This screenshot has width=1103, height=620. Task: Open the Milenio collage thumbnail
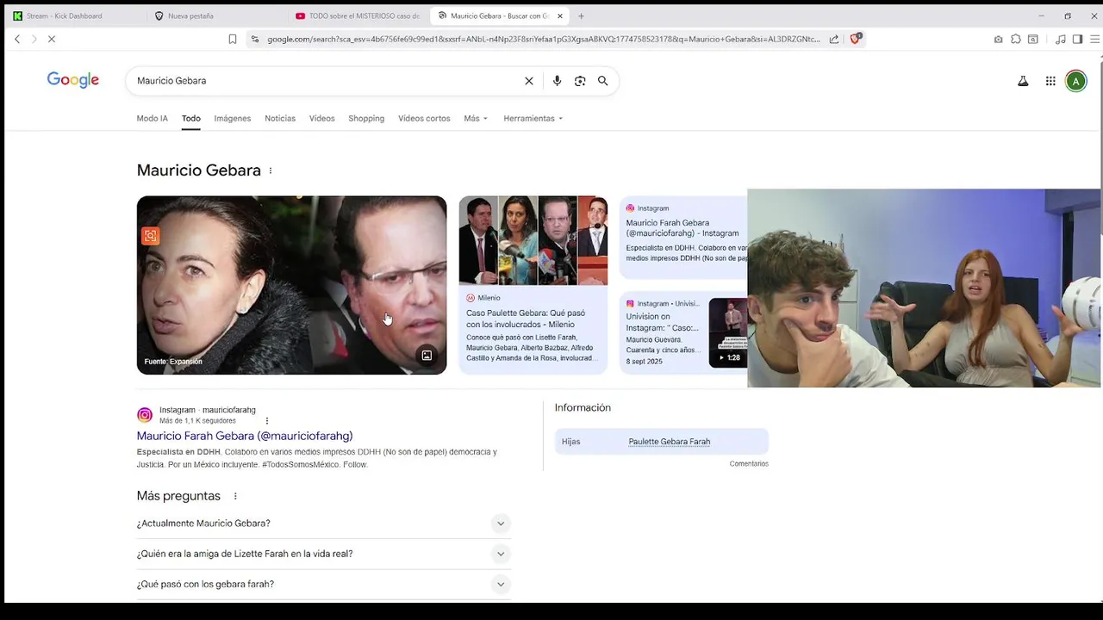pos(533,240)
